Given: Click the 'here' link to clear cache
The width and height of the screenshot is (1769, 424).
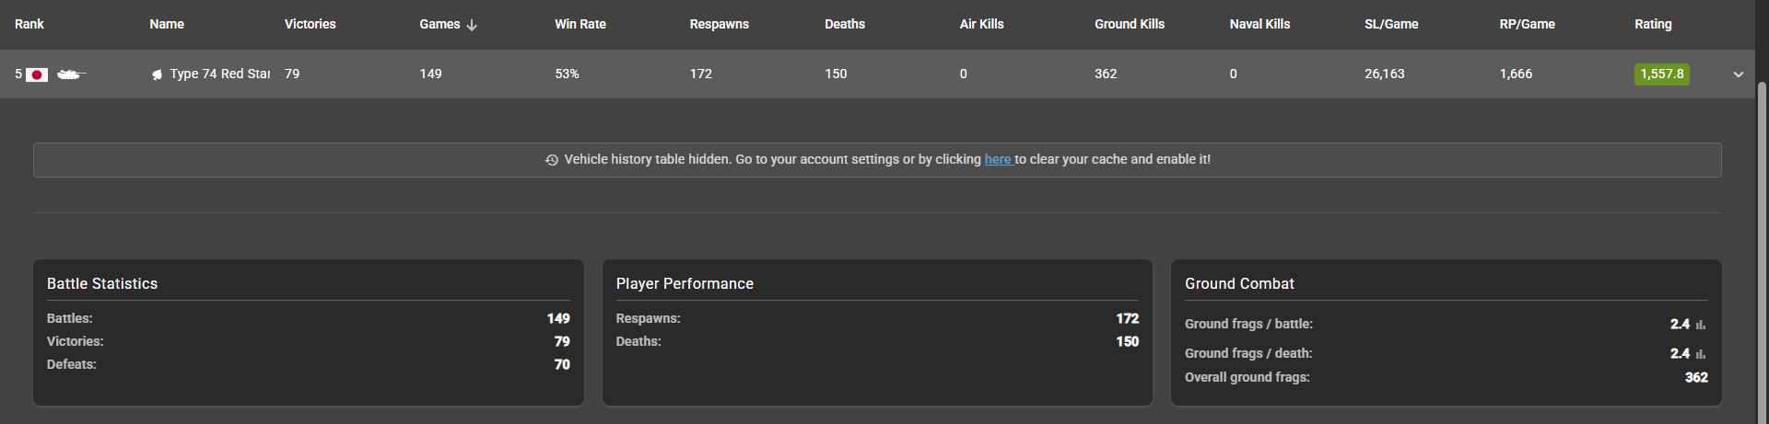Looking at the screenshot, I should click(x=997, y=159).
